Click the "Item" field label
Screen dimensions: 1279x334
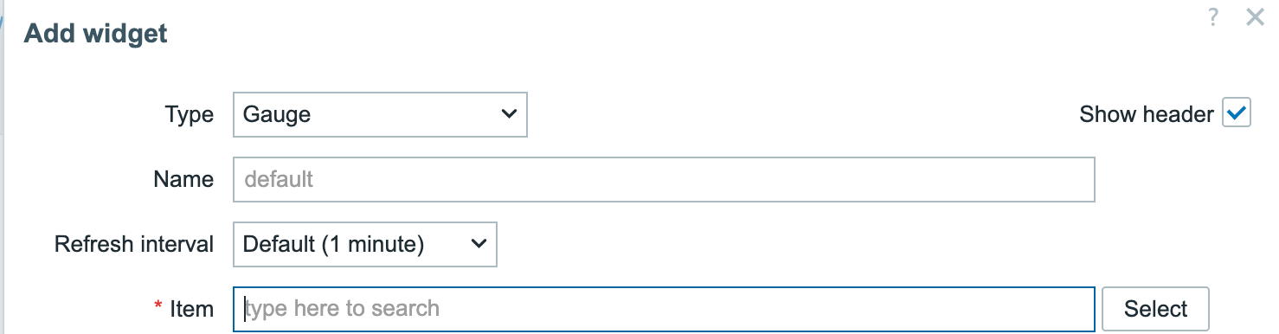[192, 309]
